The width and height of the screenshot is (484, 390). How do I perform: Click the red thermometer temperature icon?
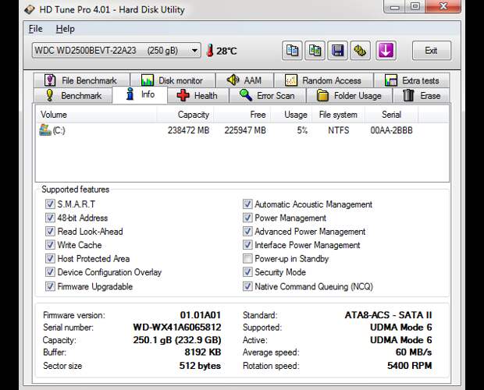click(210, 50)
